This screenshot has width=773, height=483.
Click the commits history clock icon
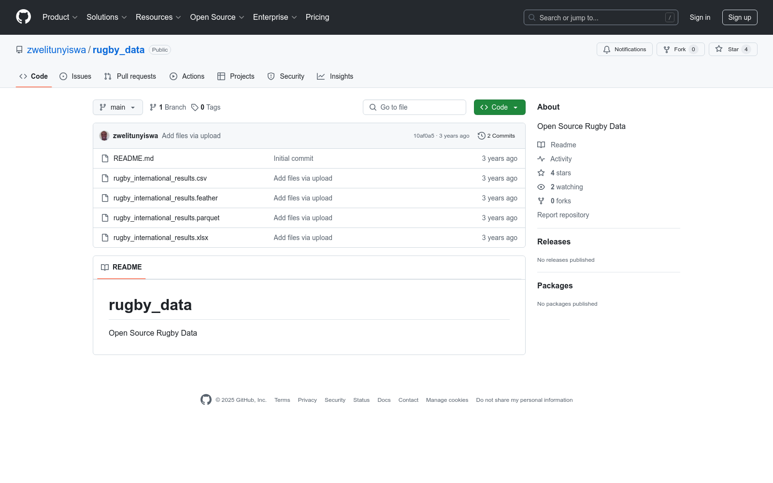(481, 136)
